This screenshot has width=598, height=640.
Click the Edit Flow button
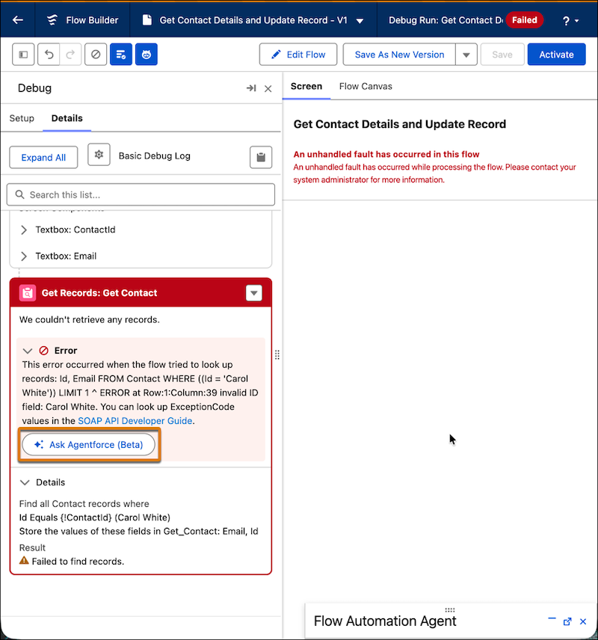pos(298,55)
